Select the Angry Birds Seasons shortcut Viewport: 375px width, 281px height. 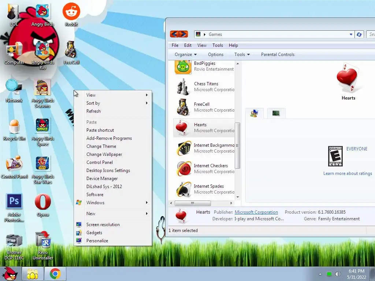pyautogui.click(x=42, y=94)
